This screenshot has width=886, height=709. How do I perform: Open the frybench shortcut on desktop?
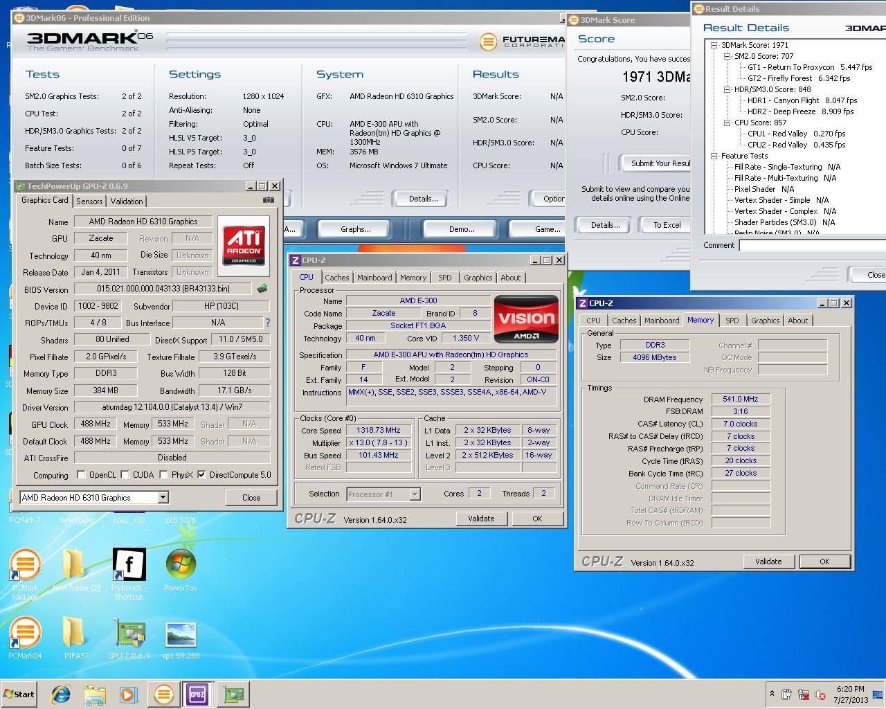[128, 575]
